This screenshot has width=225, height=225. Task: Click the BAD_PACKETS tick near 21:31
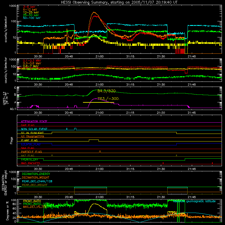(x=163, y=163)
